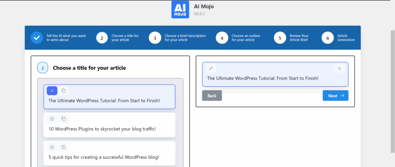Deselect the checked Ultimate WordPress Tutorial title
The width and height of the screenshot is (395, 167).
click(52, 91)
